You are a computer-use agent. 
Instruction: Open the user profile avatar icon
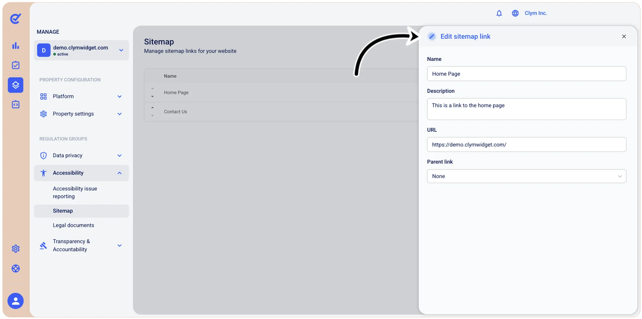click(15, 301)
